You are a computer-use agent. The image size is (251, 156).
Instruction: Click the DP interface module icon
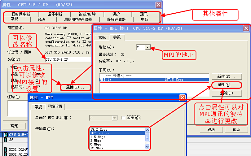(6, 140)
